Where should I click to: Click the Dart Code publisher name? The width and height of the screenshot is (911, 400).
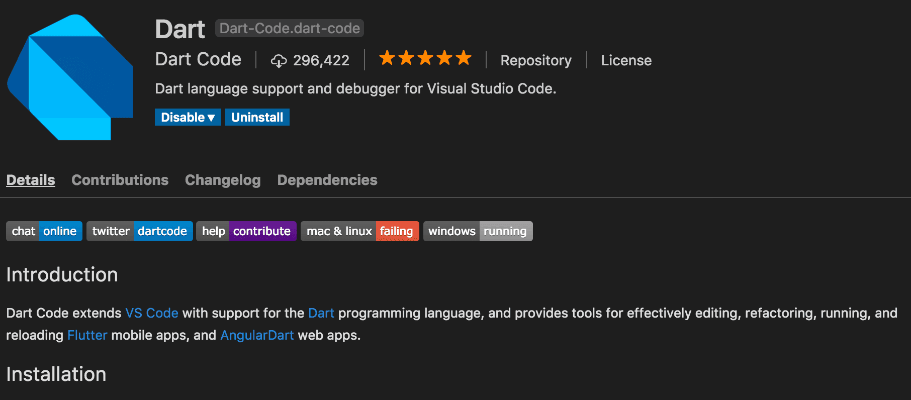click(x=198, y=59)
